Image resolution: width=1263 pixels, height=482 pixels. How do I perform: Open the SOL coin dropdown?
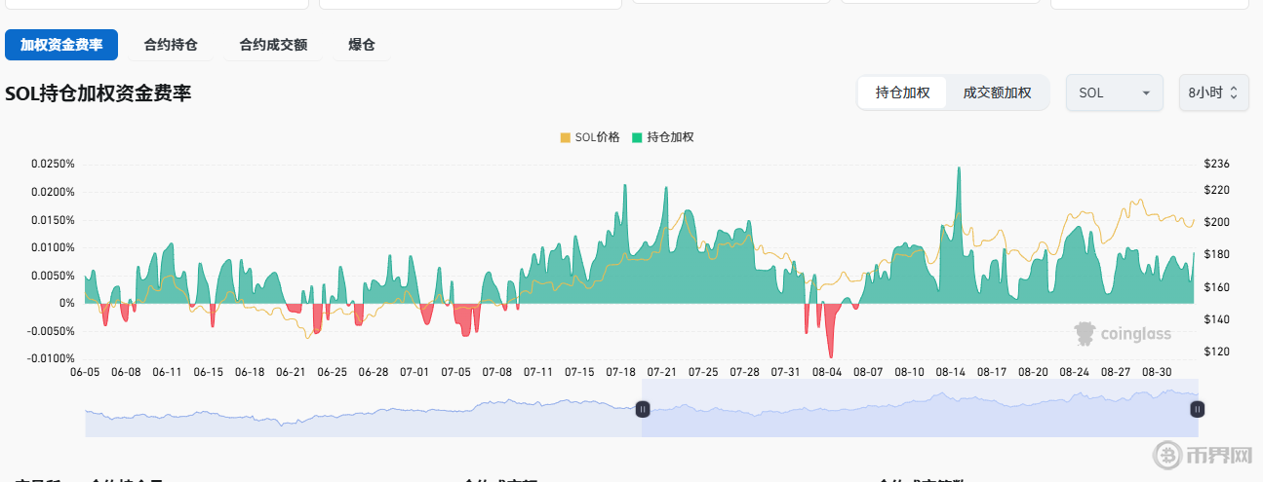(x=1114, y=93)
